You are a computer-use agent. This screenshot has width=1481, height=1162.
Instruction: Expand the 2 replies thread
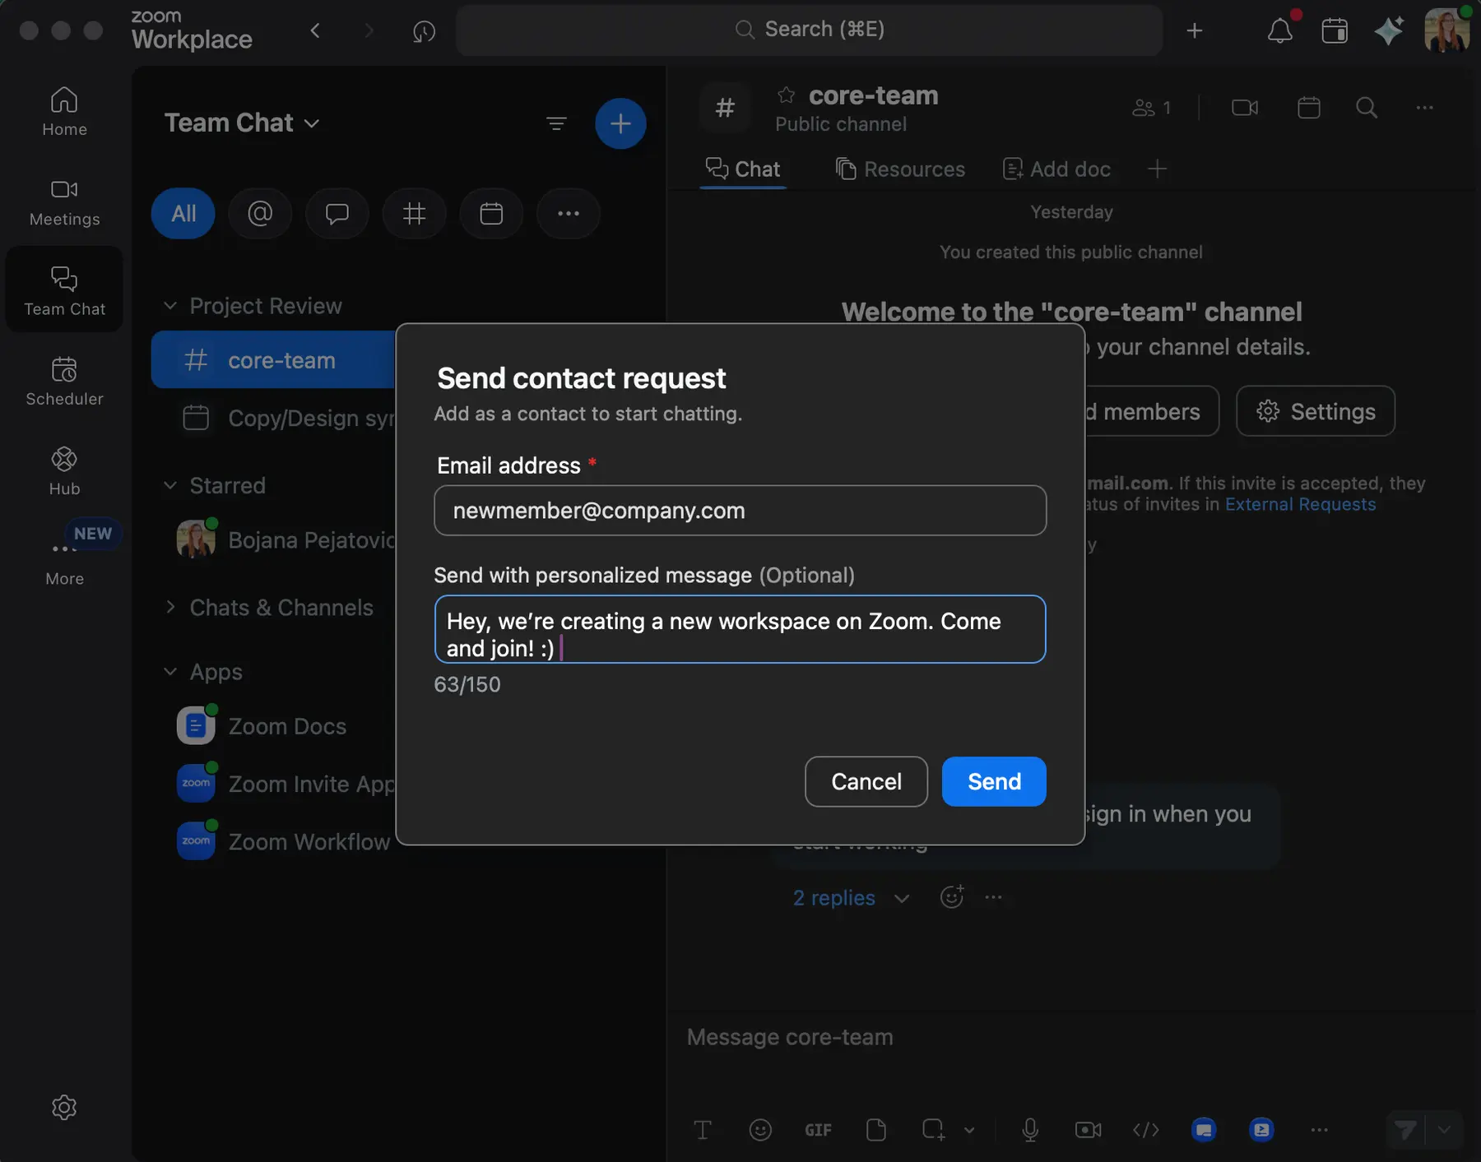851,898
